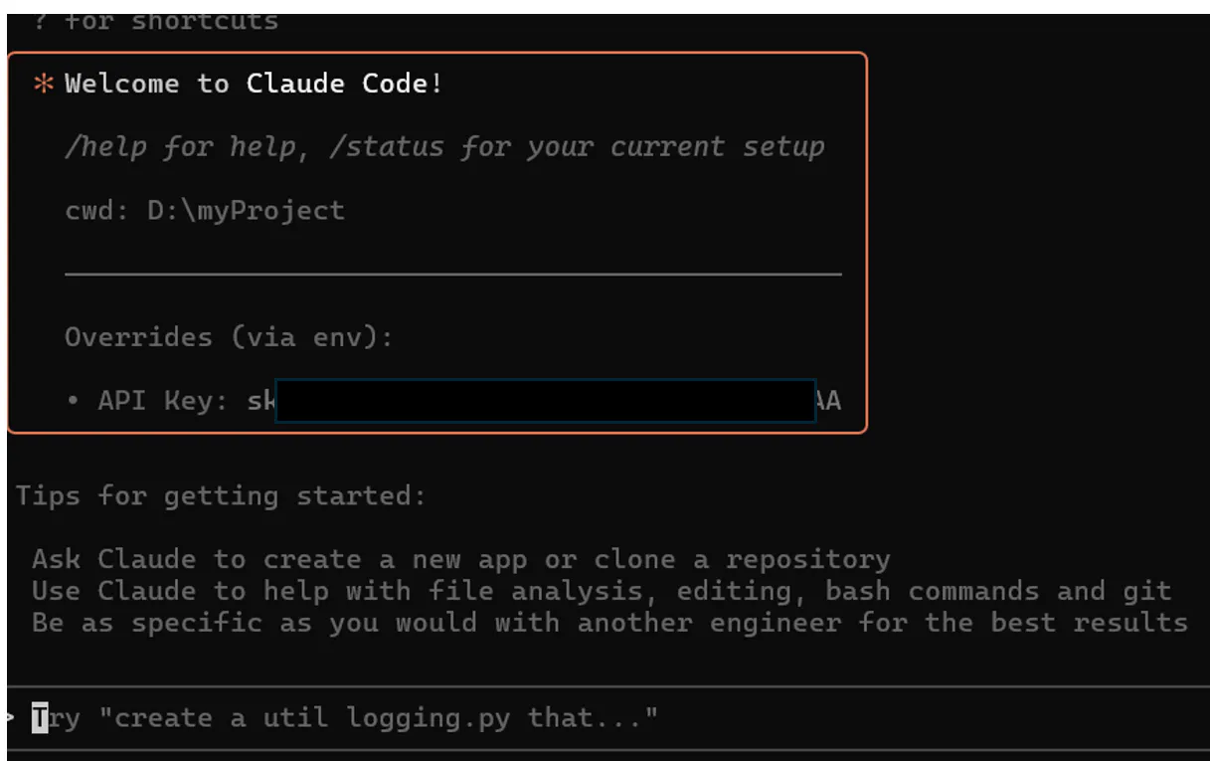Click the horizontal divider inside the welcome box

(452, 274)
